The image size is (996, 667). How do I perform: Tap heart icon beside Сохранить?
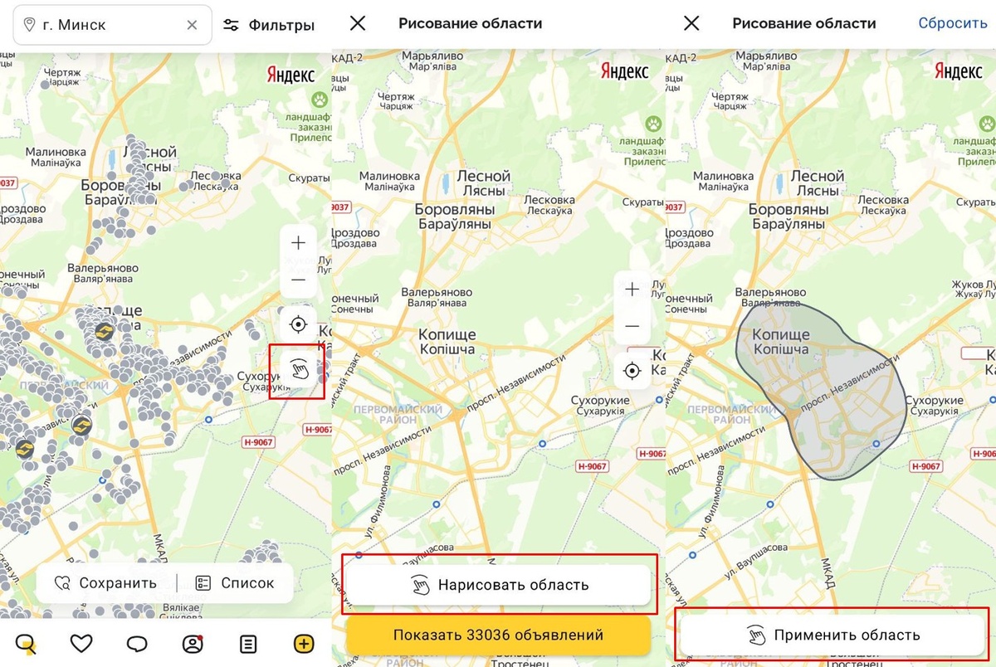tap(62, 583)
